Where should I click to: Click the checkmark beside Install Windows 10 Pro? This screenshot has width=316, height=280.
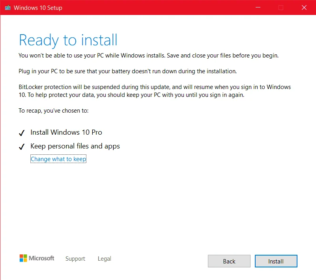22,133
